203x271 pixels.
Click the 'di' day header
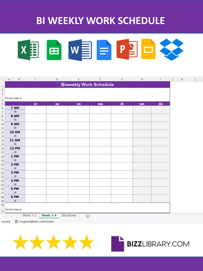click(122, 104)
